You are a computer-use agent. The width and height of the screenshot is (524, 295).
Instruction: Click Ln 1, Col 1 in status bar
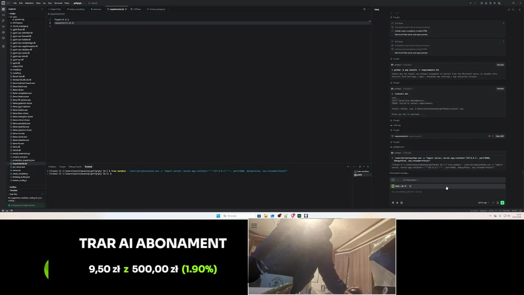point(474,211)
